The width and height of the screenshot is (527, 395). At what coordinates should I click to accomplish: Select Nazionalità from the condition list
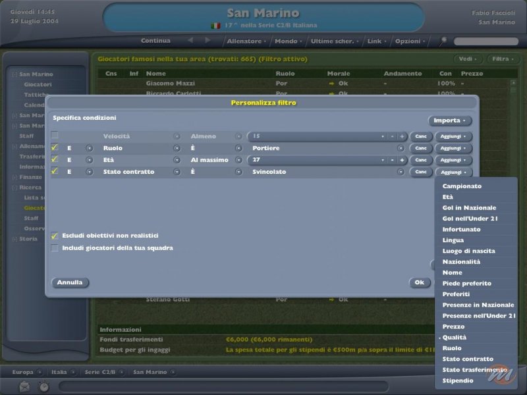461,261
